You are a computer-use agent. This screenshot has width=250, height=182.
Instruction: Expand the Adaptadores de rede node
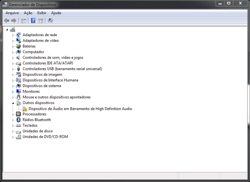13,35
